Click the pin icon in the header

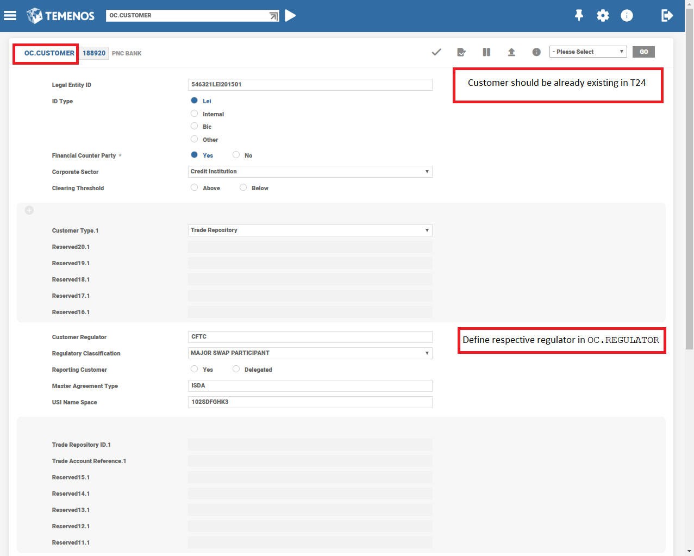click(579, 15)
